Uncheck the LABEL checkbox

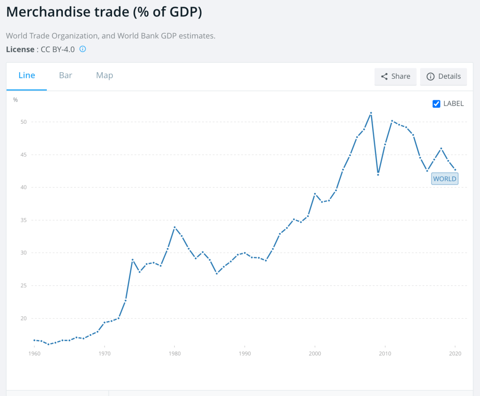(x=436, y=104)
